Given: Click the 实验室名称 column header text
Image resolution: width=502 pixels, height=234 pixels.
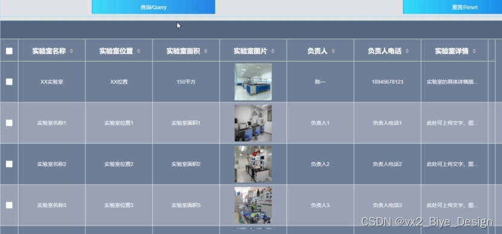Looking at the screenshot, I should [x=49, y=51].
